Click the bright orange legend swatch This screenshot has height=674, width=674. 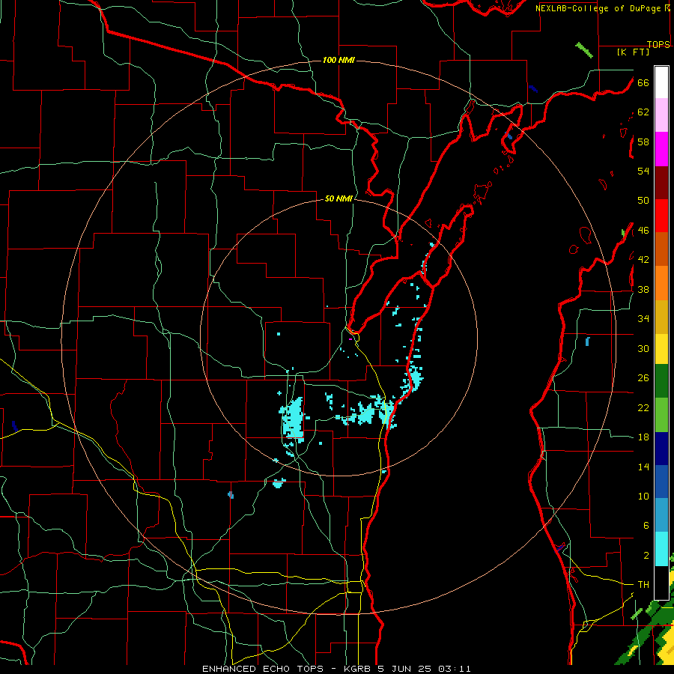[x=661, y=283]
